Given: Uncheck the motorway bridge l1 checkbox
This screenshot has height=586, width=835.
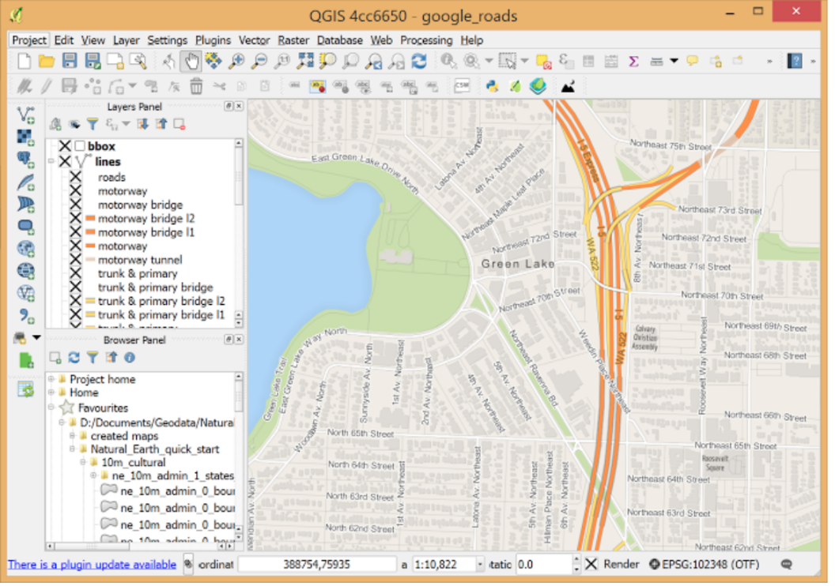Looking at the screenshot, I should coord(76,232).
